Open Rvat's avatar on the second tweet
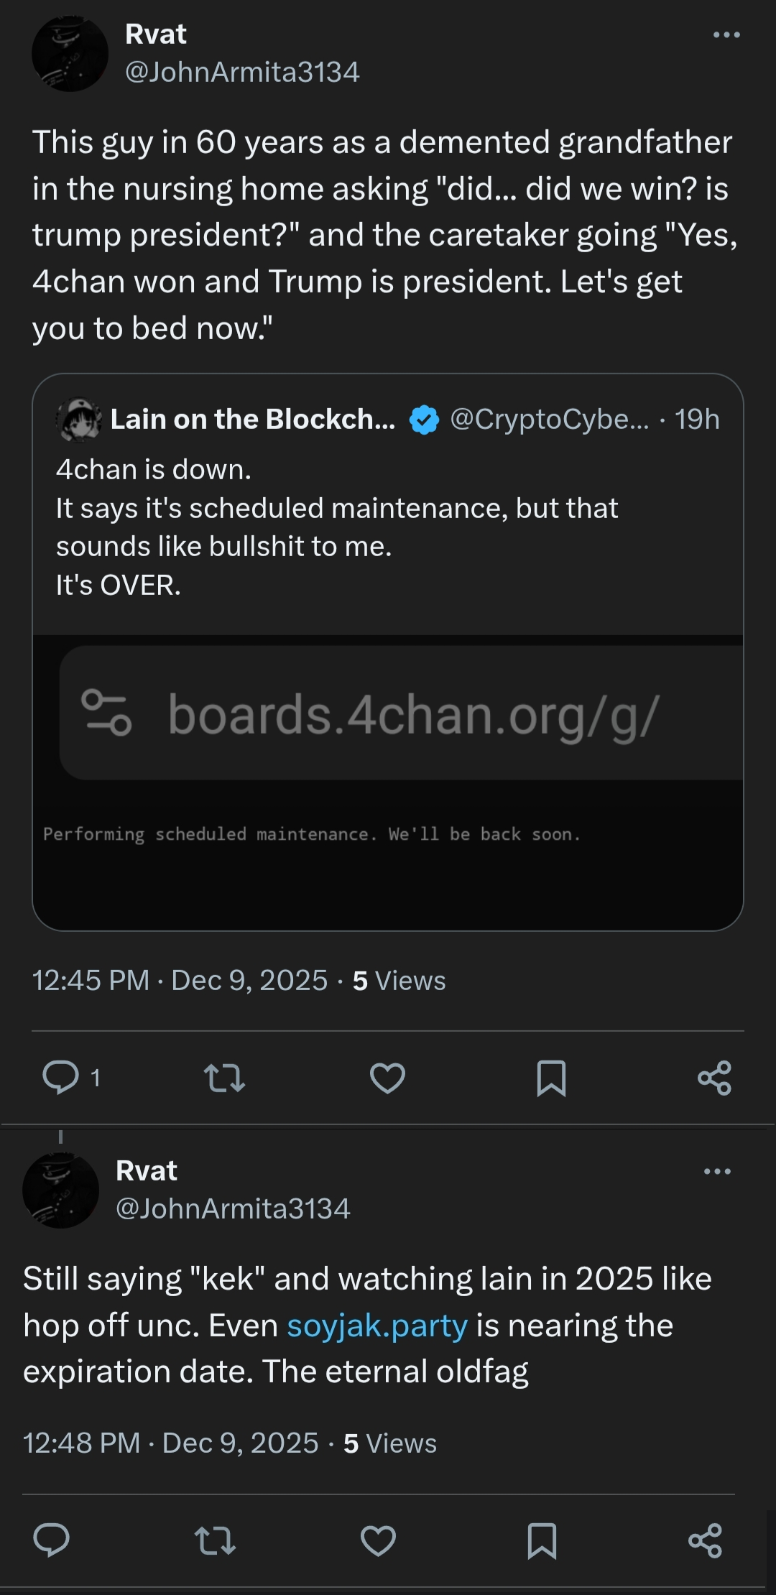This screenshot has height=1595, width=776. pyautogui.click(x=61, y=1191)
